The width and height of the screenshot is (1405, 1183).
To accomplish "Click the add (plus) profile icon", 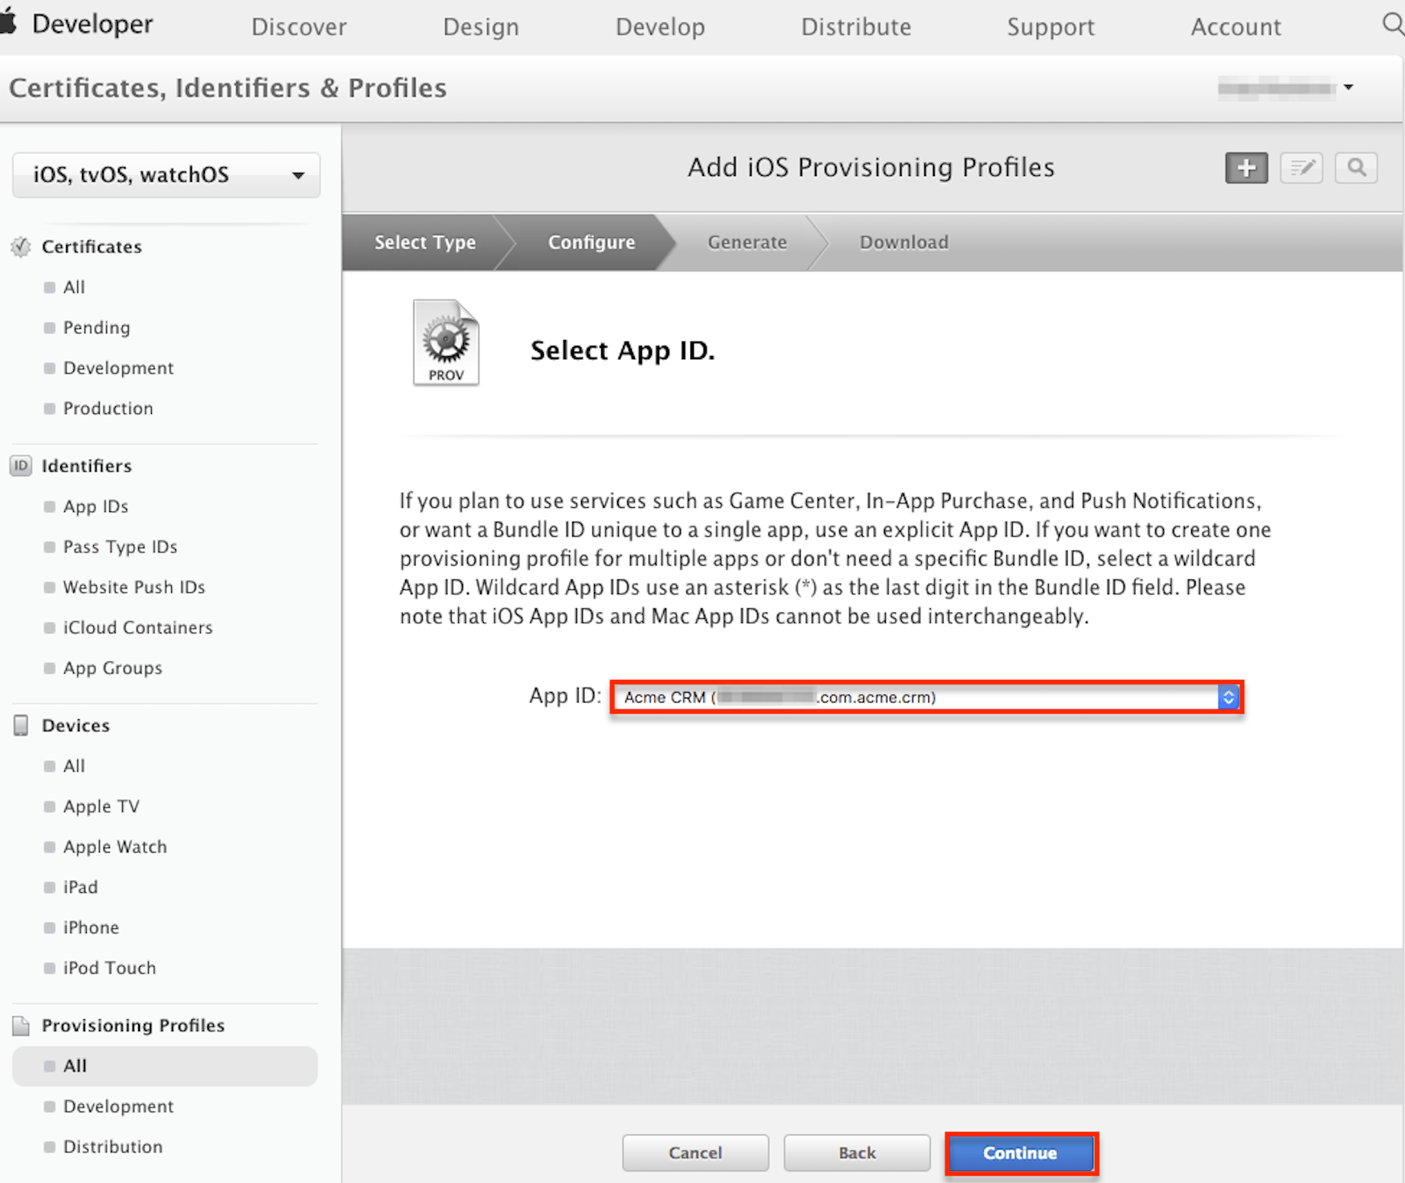I will 1246,168.
